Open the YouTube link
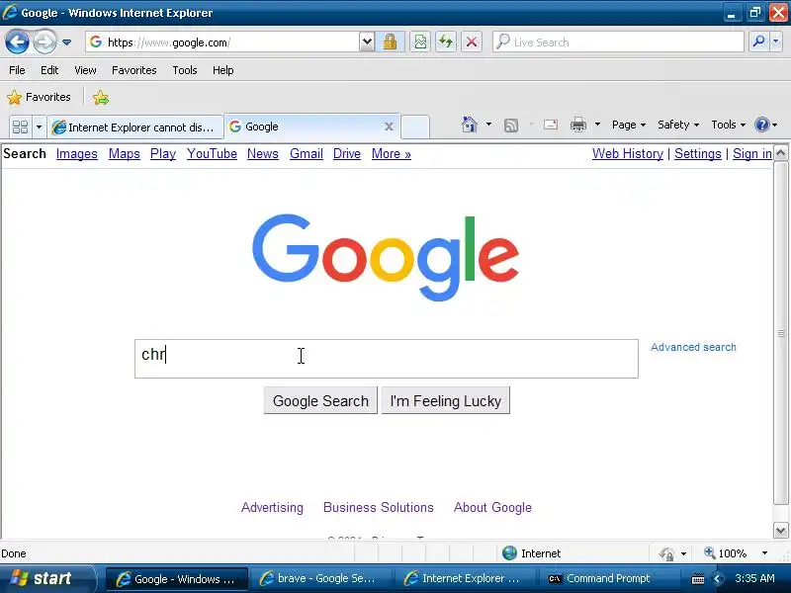 tap(212, 154)
